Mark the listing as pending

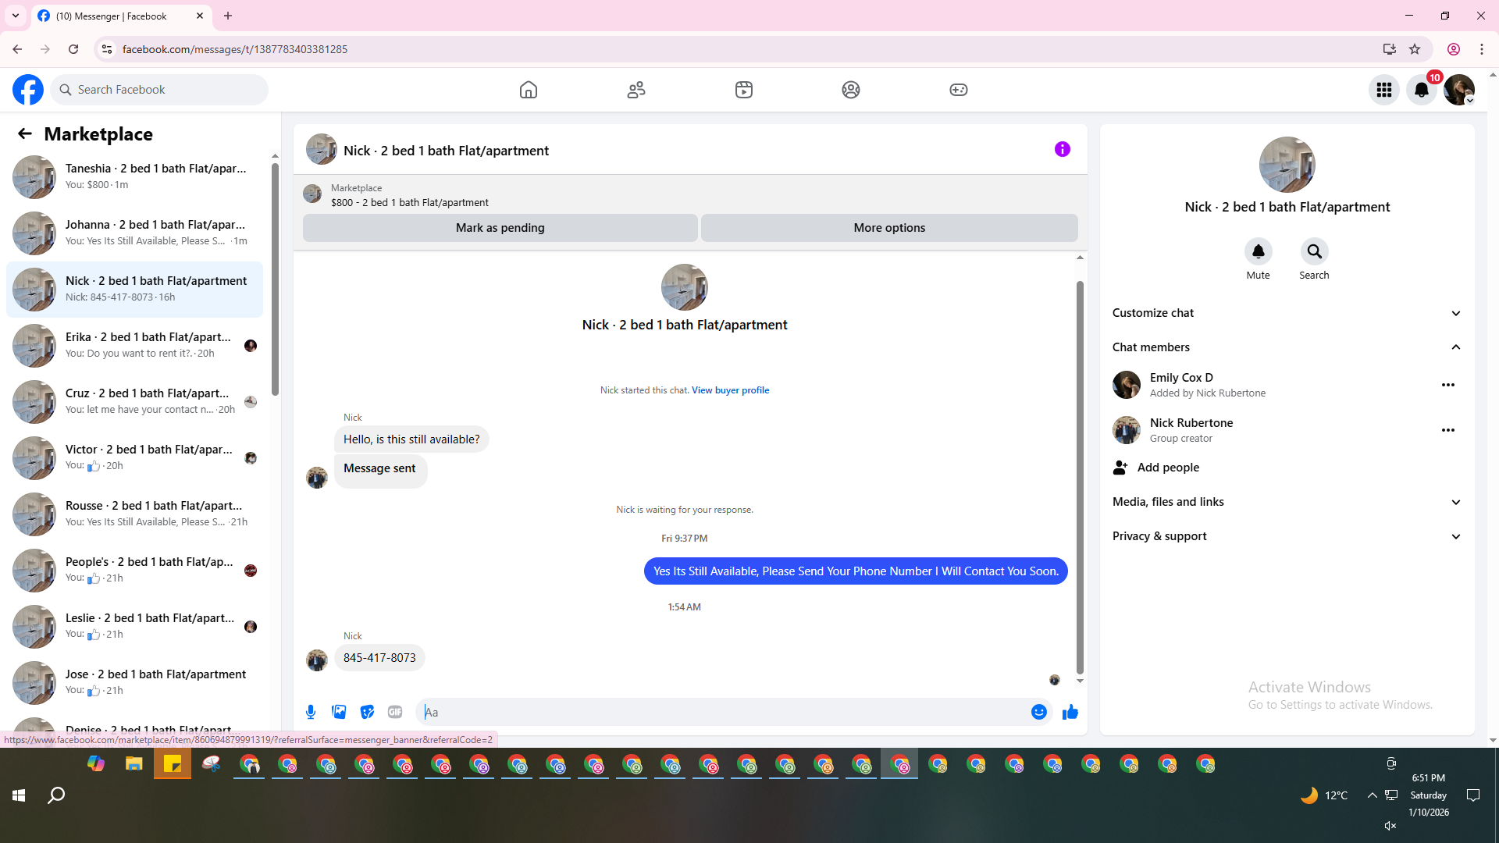(x=500, y=228)
